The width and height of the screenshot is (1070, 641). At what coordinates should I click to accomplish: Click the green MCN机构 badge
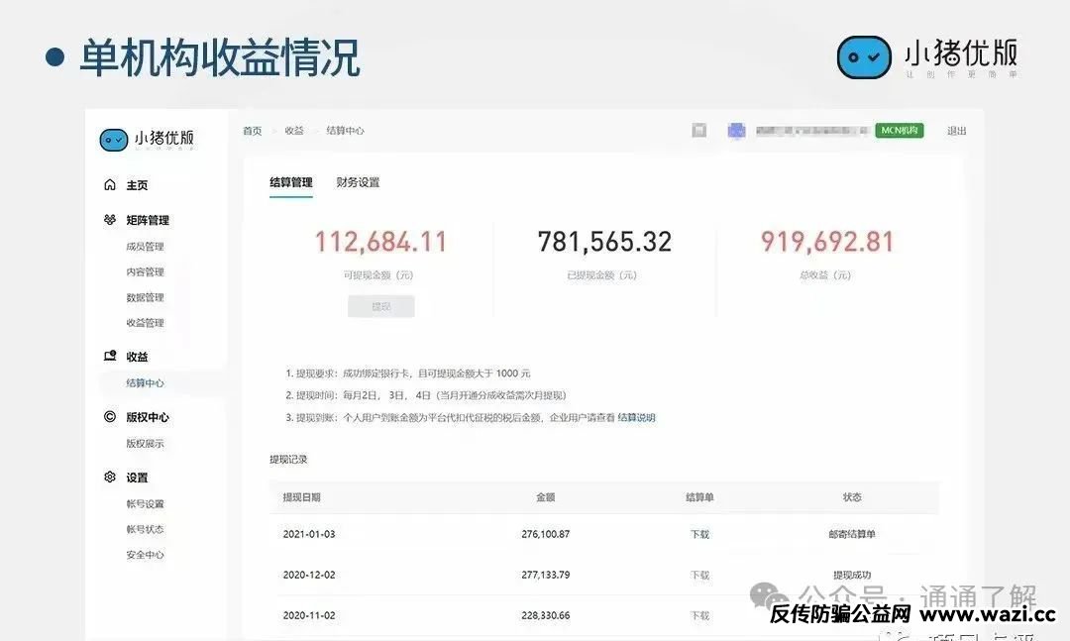click(899, 131)
